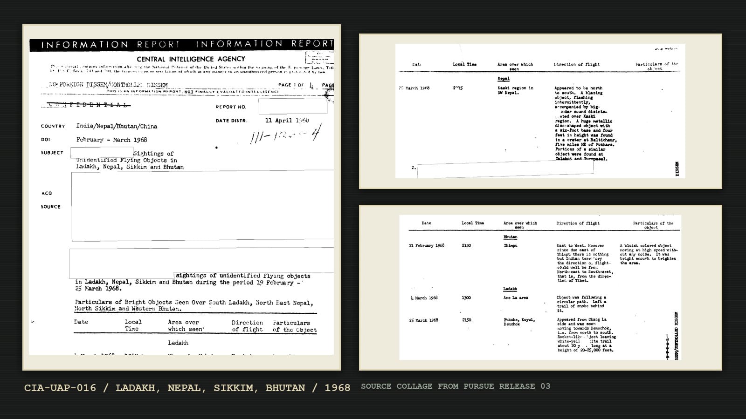Click '25 March 1968' date in Nepal page
The width and height of the screenshot is (746, 419).
click(414, 88)
